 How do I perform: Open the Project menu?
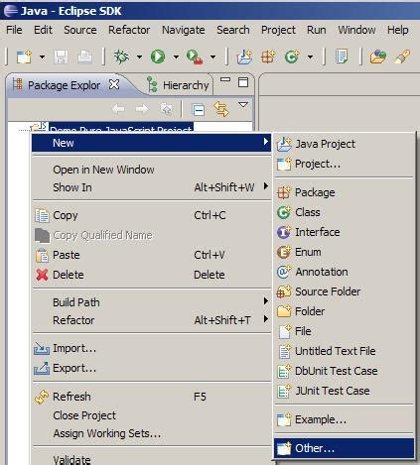tap(278, 30)
